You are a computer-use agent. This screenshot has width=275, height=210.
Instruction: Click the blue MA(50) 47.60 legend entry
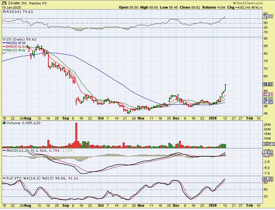point(14,43)
